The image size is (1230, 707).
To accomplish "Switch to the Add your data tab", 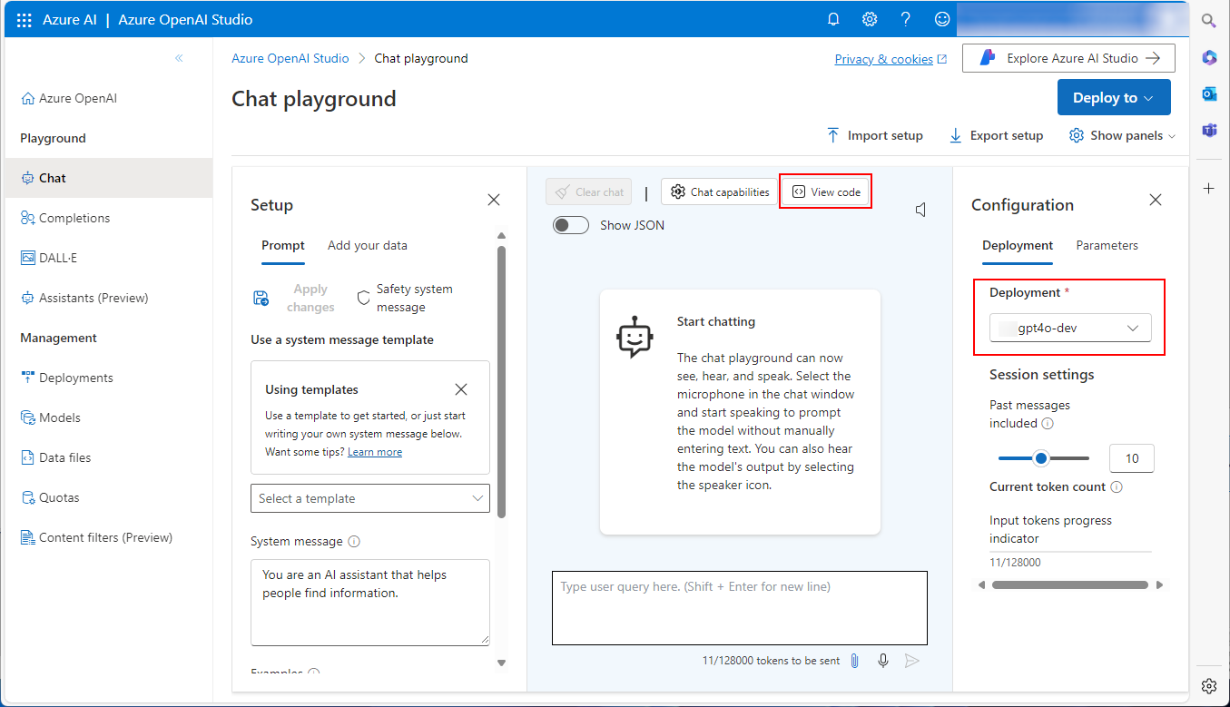I will pyautogui.click(x=368, y=245).
